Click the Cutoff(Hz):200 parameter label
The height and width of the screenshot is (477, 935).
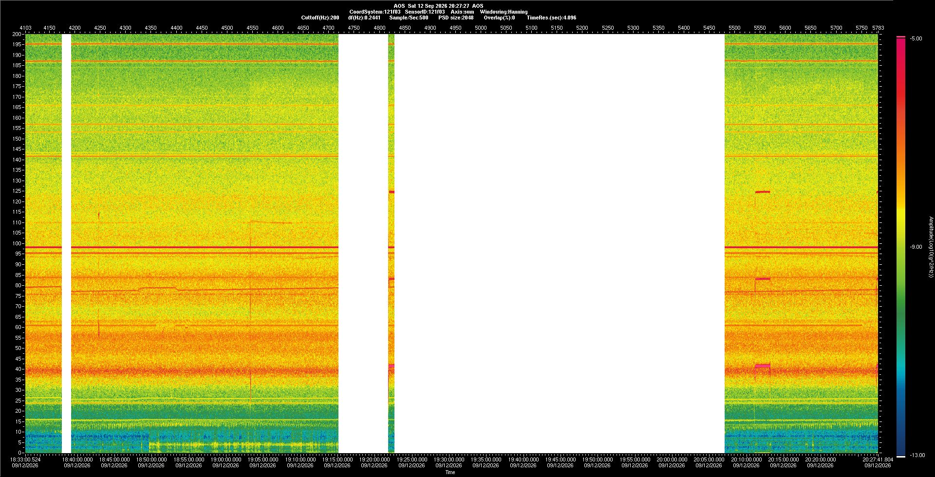coord(320,18)
